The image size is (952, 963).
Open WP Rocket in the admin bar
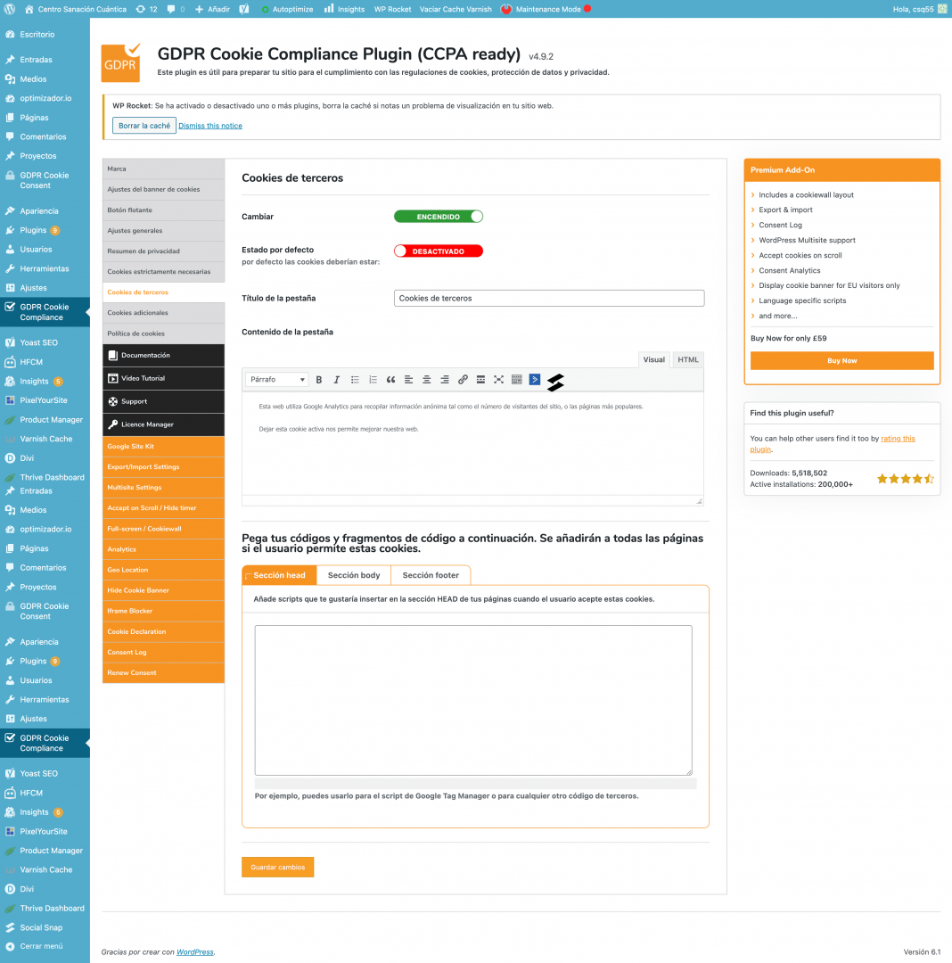[393, 9]
